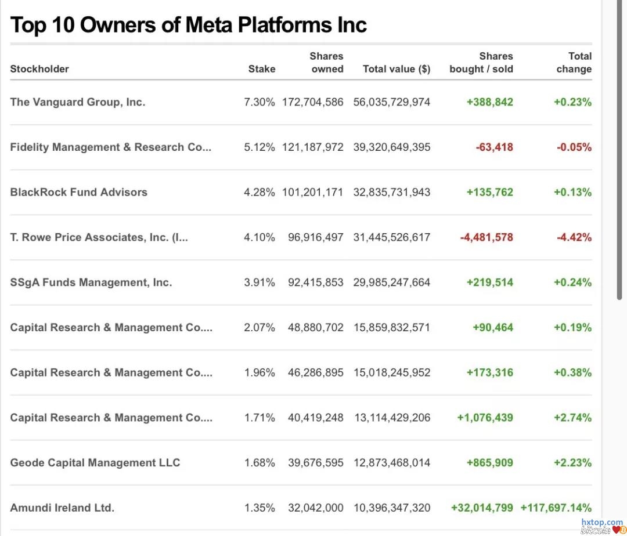Click the Stockholder column header

[39, 69]
